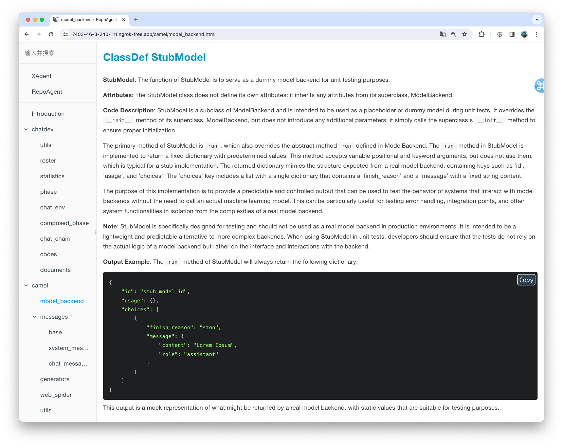
Task: Click the "Lorem Ipsum" string in code block
Action: point(214,345)
